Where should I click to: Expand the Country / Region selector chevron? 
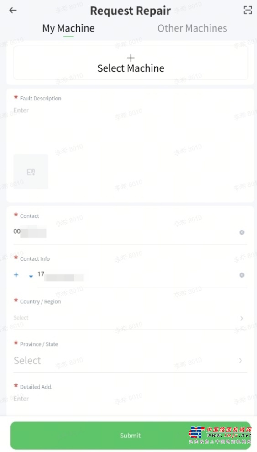(x=241, y=318)
